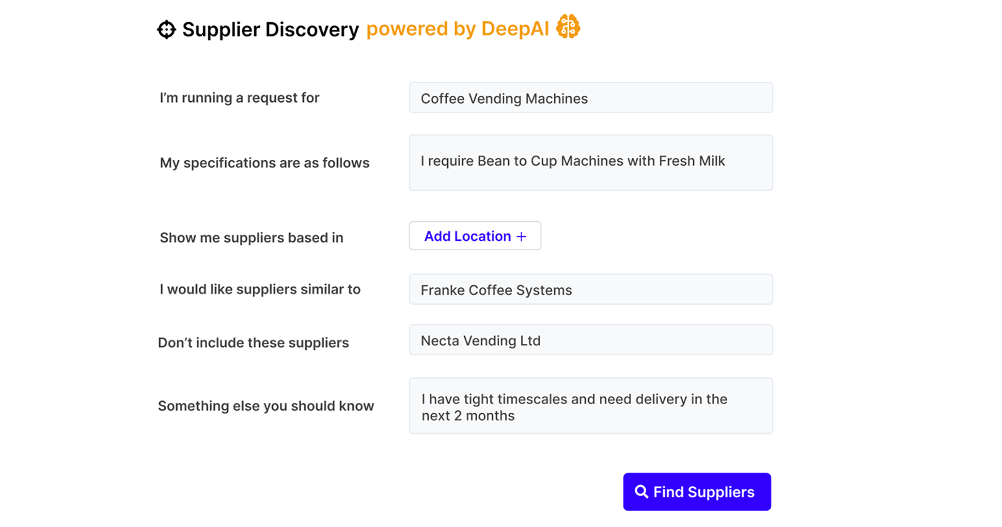1002x527 pixels.
Task: Click the magnifier icon in Find Suppliers button
Action: 641,491
